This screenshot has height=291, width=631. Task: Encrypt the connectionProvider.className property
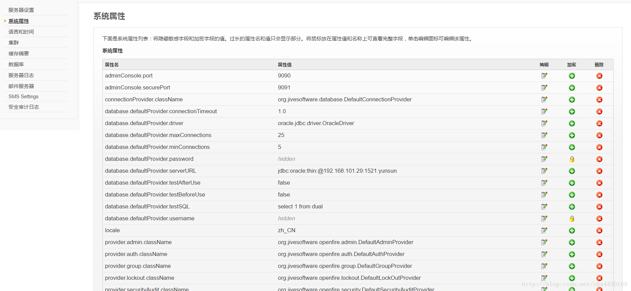(x=572, y=100)
